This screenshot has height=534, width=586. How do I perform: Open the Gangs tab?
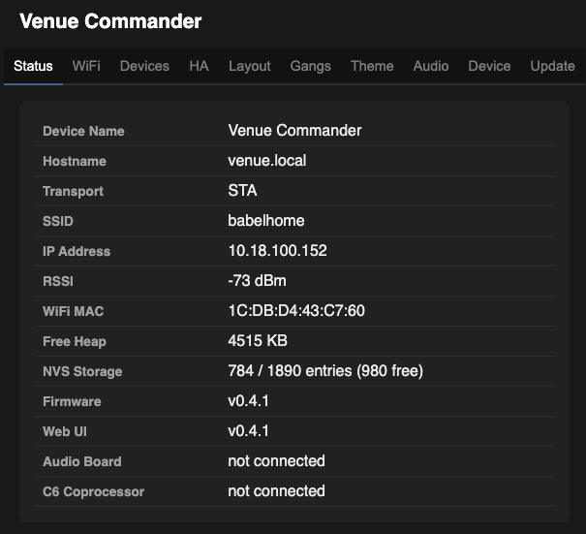[x=311, y=66]
